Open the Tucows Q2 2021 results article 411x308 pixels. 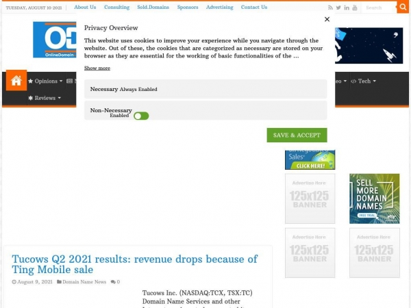pos(135,264)
